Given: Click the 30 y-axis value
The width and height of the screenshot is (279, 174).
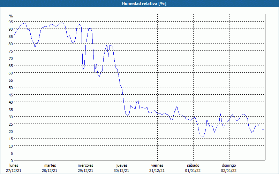Looking at the screenshot, I should click(x=11, y=117).
